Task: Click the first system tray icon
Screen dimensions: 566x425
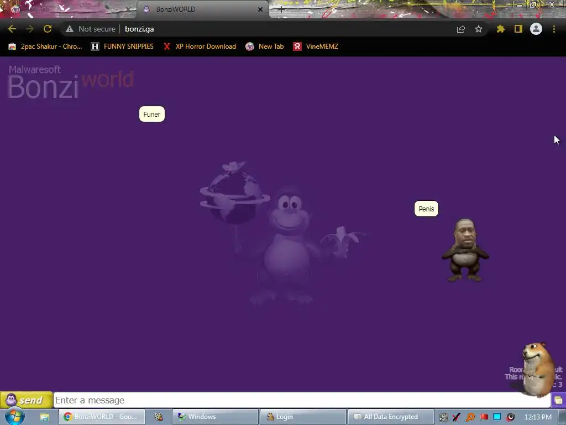Action: tap(444, 417)
